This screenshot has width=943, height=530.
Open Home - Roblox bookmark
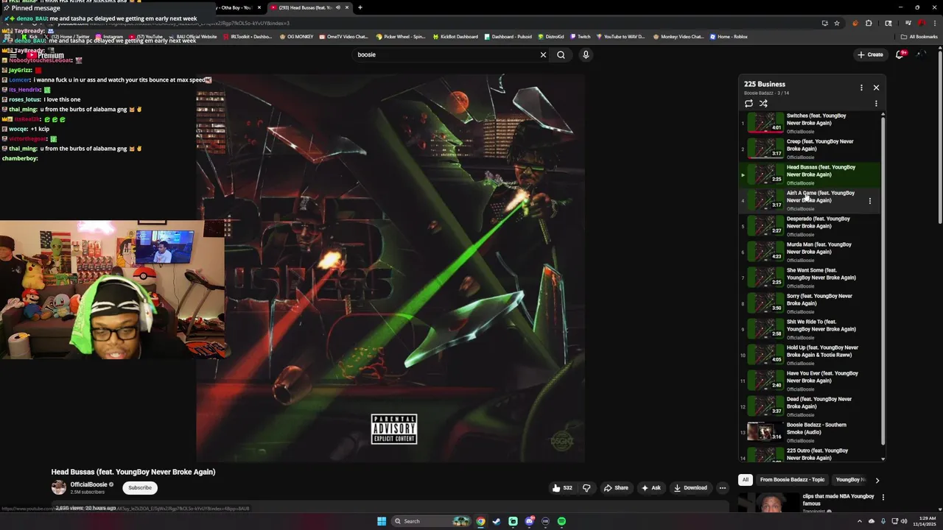click(x=729, y=36)
